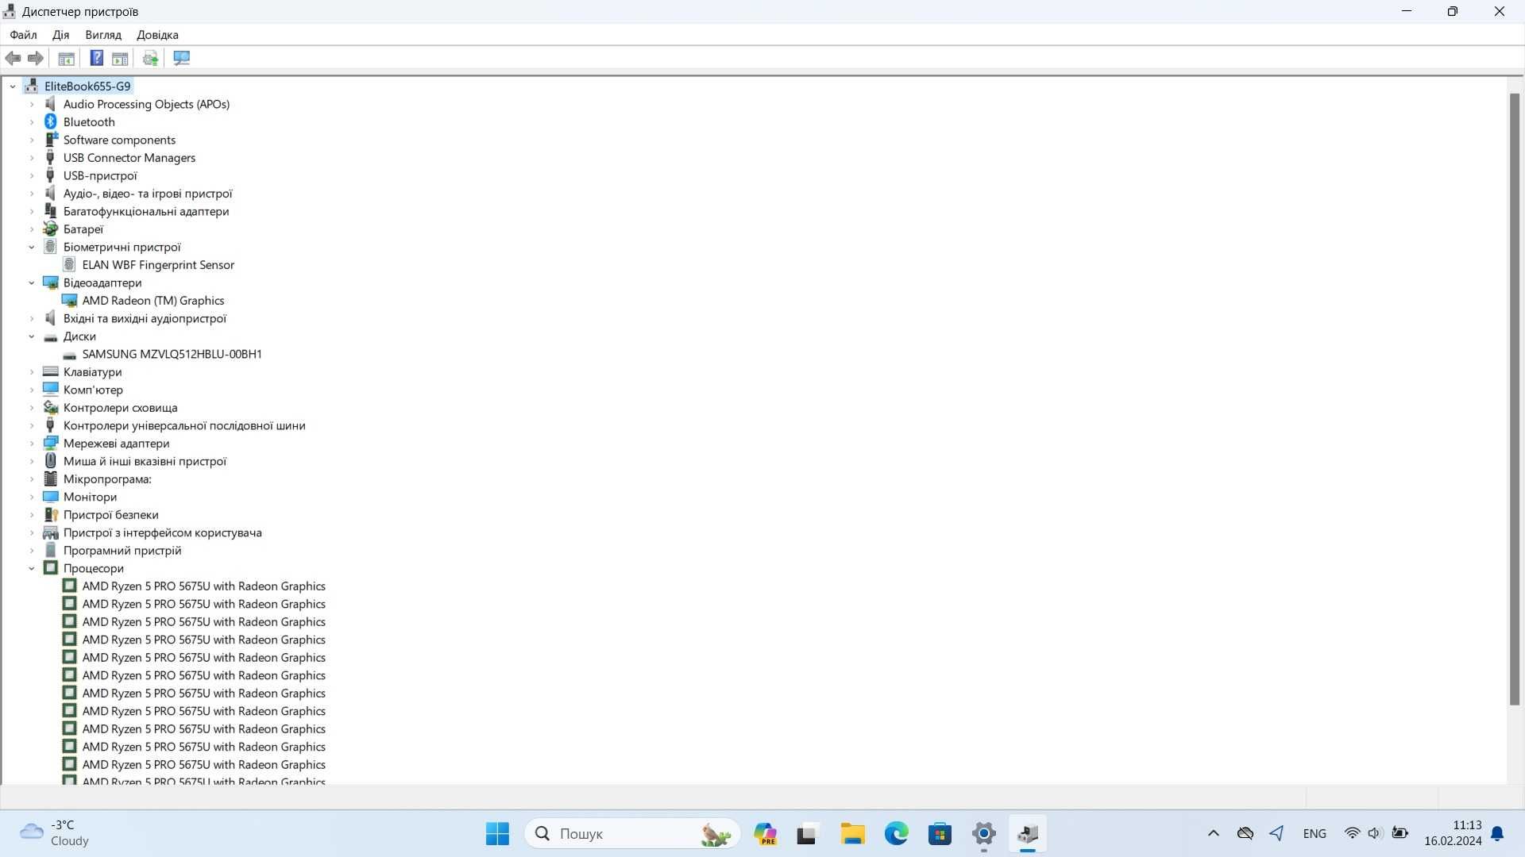Expand the Bluetooth category
Viewport: 1525px width, 857px height.
point(32,121)
